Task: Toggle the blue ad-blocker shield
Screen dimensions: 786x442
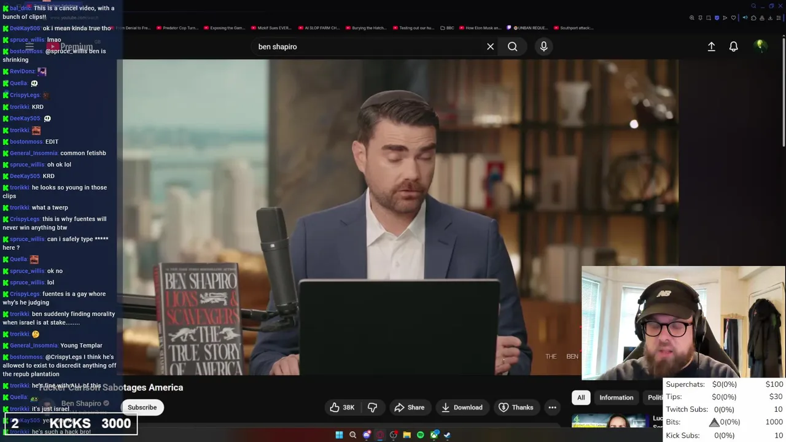Action: click(x=717, y=18)
